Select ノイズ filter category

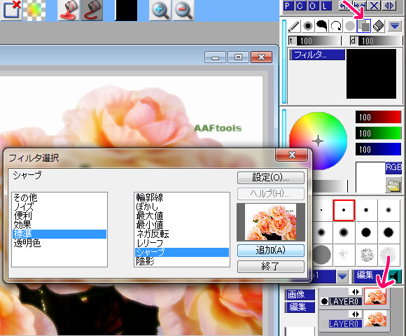(x=59, y=206)
